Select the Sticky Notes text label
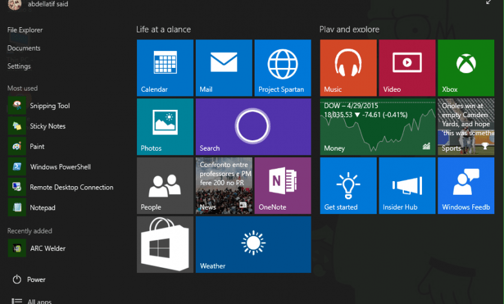 [48, 126]
